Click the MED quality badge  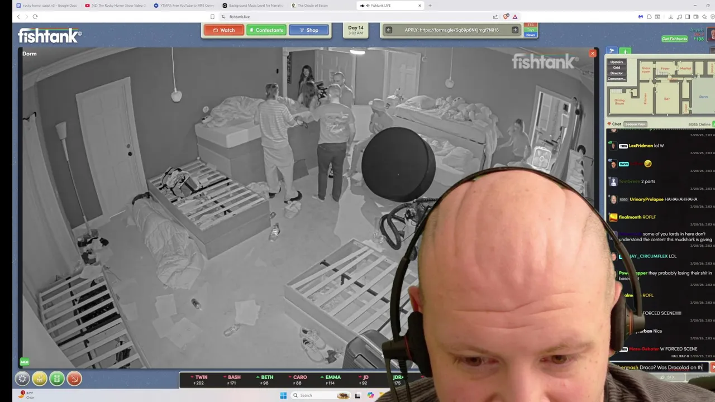[24, 362]
